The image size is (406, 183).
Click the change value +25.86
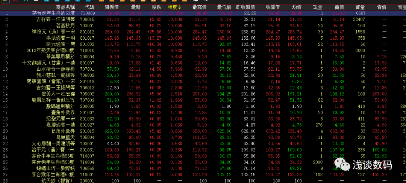tap(155, 32)
